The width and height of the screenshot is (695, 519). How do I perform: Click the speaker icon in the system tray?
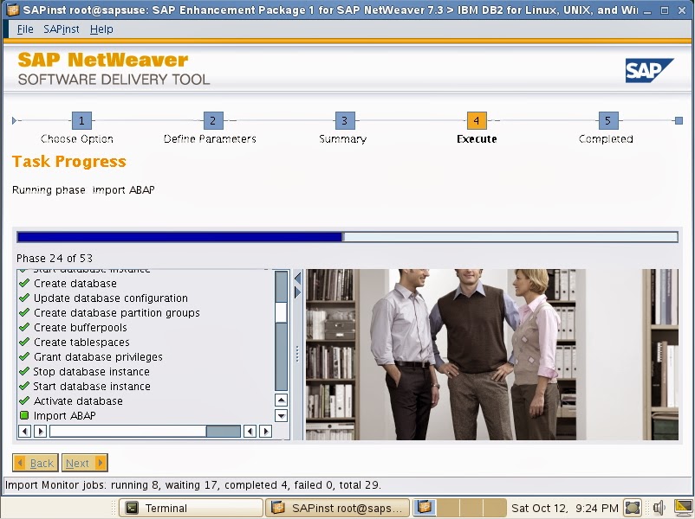coord(659,507)
